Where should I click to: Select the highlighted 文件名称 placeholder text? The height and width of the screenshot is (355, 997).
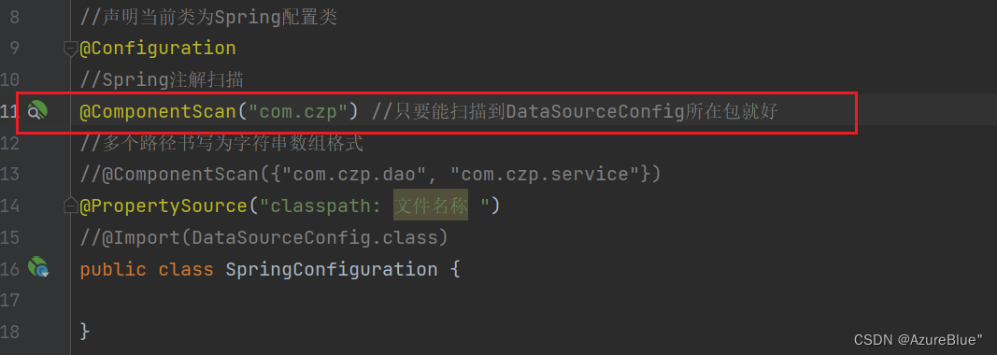[431, 206]
